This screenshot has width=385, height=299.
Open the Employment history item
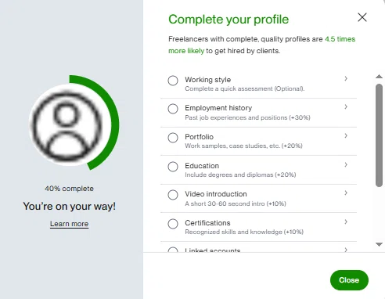(258, 113)
